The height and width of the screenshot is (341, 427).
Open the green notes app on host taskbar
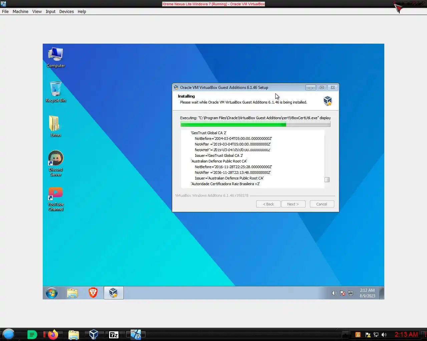point(32,335)
